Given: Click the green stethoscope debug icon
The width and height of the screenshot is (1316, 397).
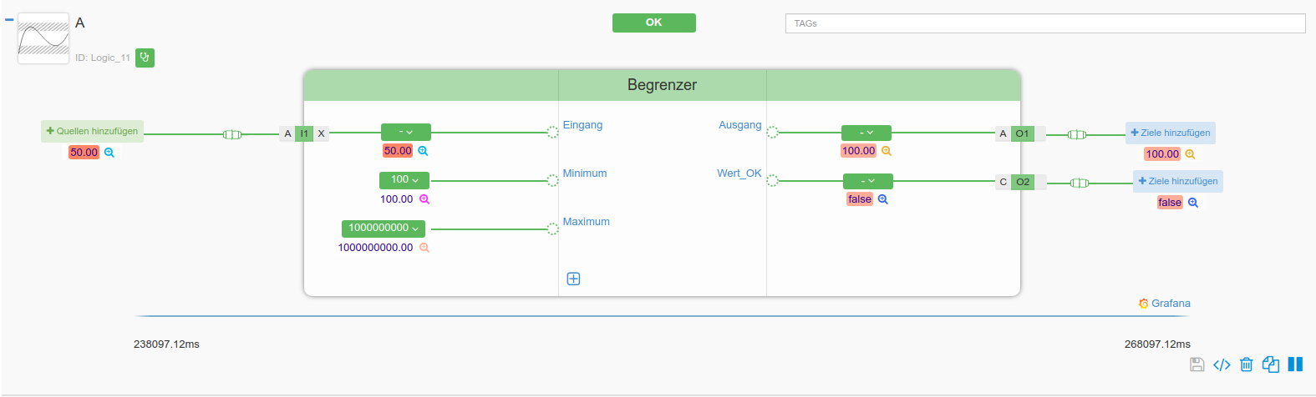Looking at the screenshot, I should tap(145, 58).
